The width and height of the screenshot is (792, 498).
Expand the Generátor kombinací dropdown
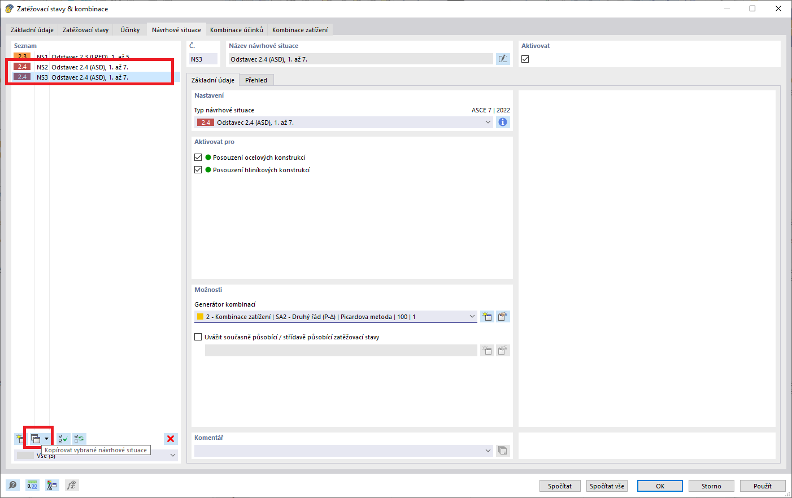tap(472, 316)
